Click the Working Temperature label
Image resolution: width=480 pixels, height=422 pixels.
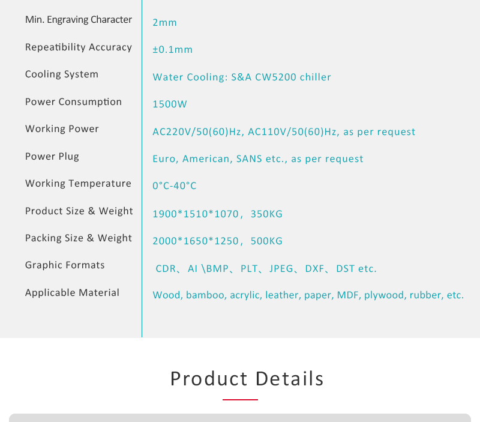click(x=78, y=184)
